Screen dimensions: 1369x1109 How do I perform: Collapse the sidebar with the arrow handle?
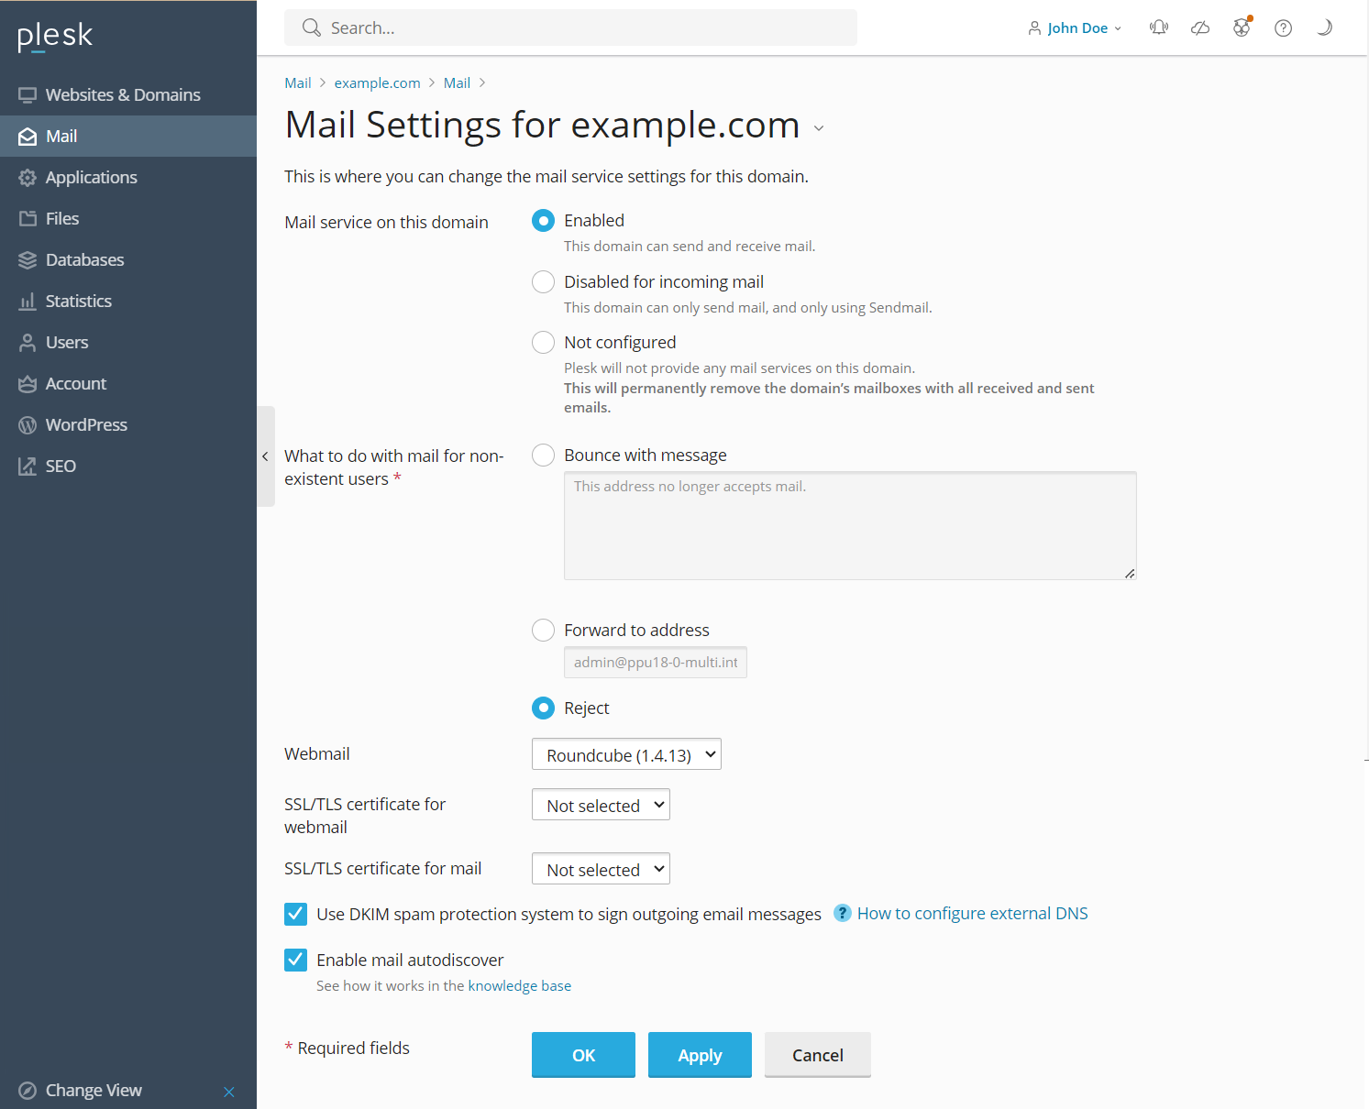click(x=265, y=456)
